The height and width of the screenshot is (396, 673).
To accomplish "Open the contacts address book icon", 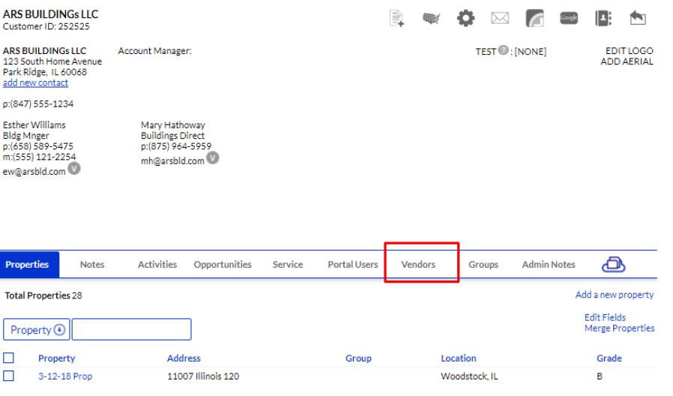I will (x=603, y=18).
